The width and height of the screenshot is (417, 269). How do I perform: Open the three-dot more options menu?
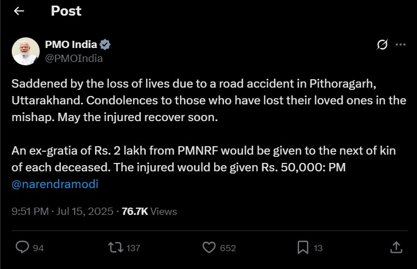click(400, 45)
